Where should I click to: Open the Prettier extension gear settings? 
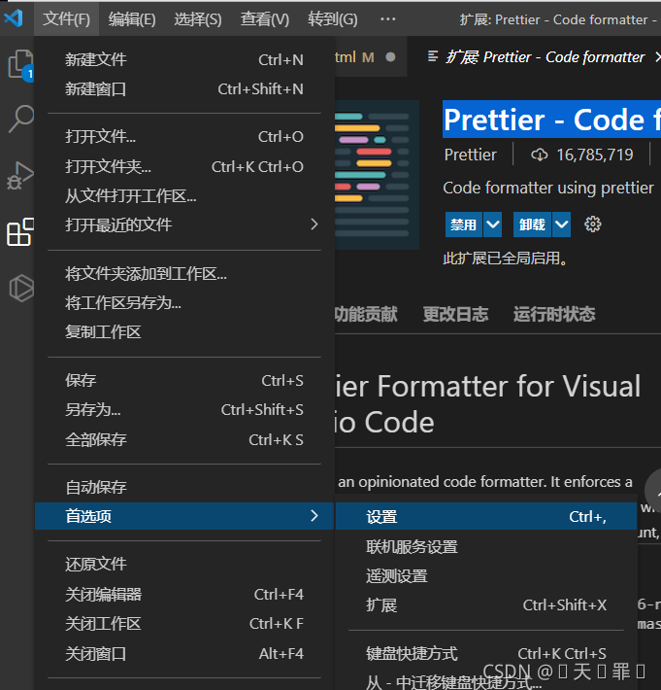click(592, 224)
